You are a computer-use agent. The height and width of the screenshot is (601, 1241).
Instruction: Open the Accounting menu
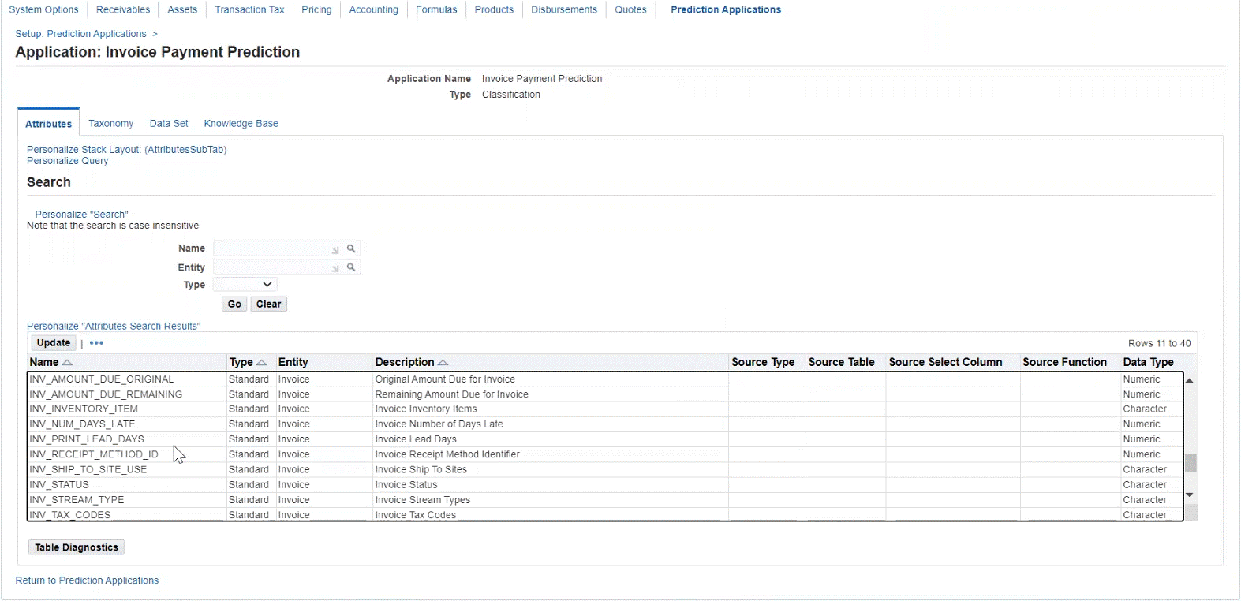tap(374, 9)
